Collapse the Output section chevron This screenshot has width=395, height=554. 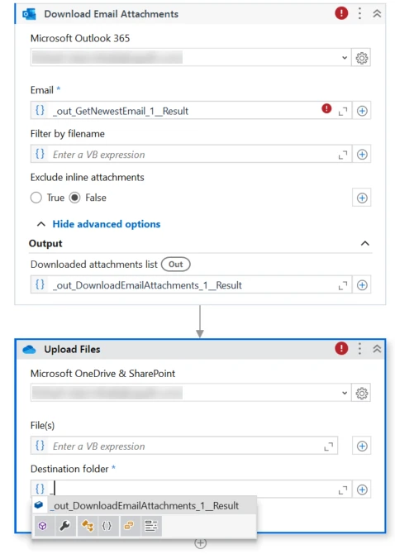pos(365,243)
